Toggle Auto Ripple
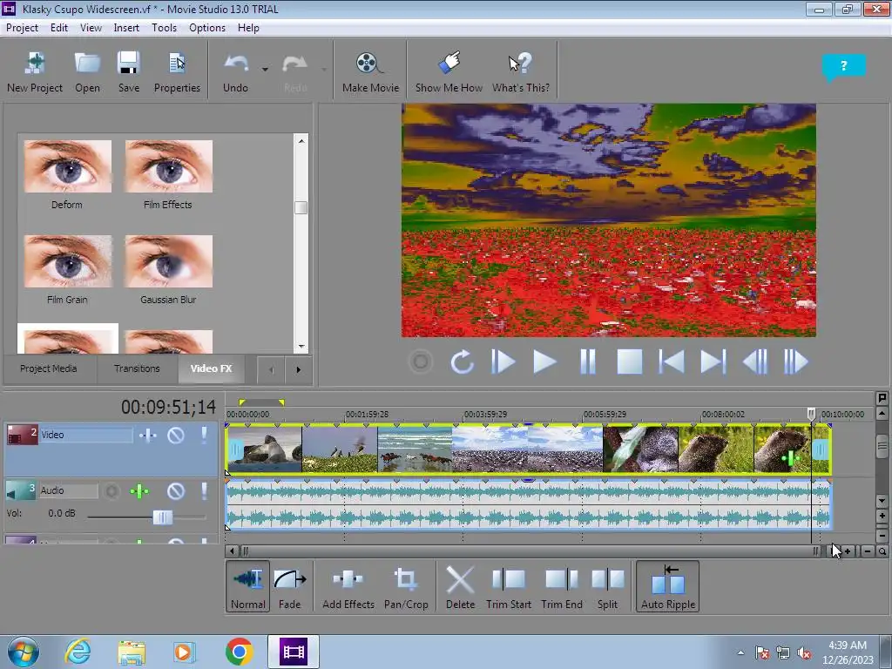The width and height of the screenshot is (892, 669). click(668, 586)
